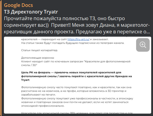Click the bold word Tryart

25,80
